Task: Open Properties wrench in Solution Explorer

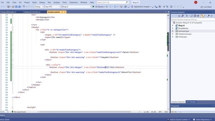Action: point(208,16)
